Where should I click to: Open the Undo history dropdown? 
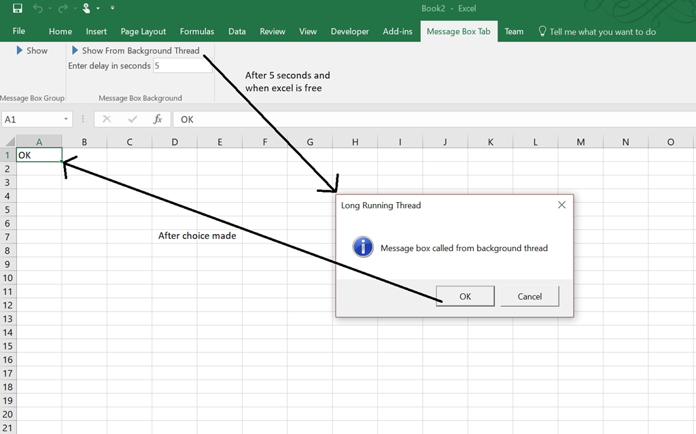50,8
